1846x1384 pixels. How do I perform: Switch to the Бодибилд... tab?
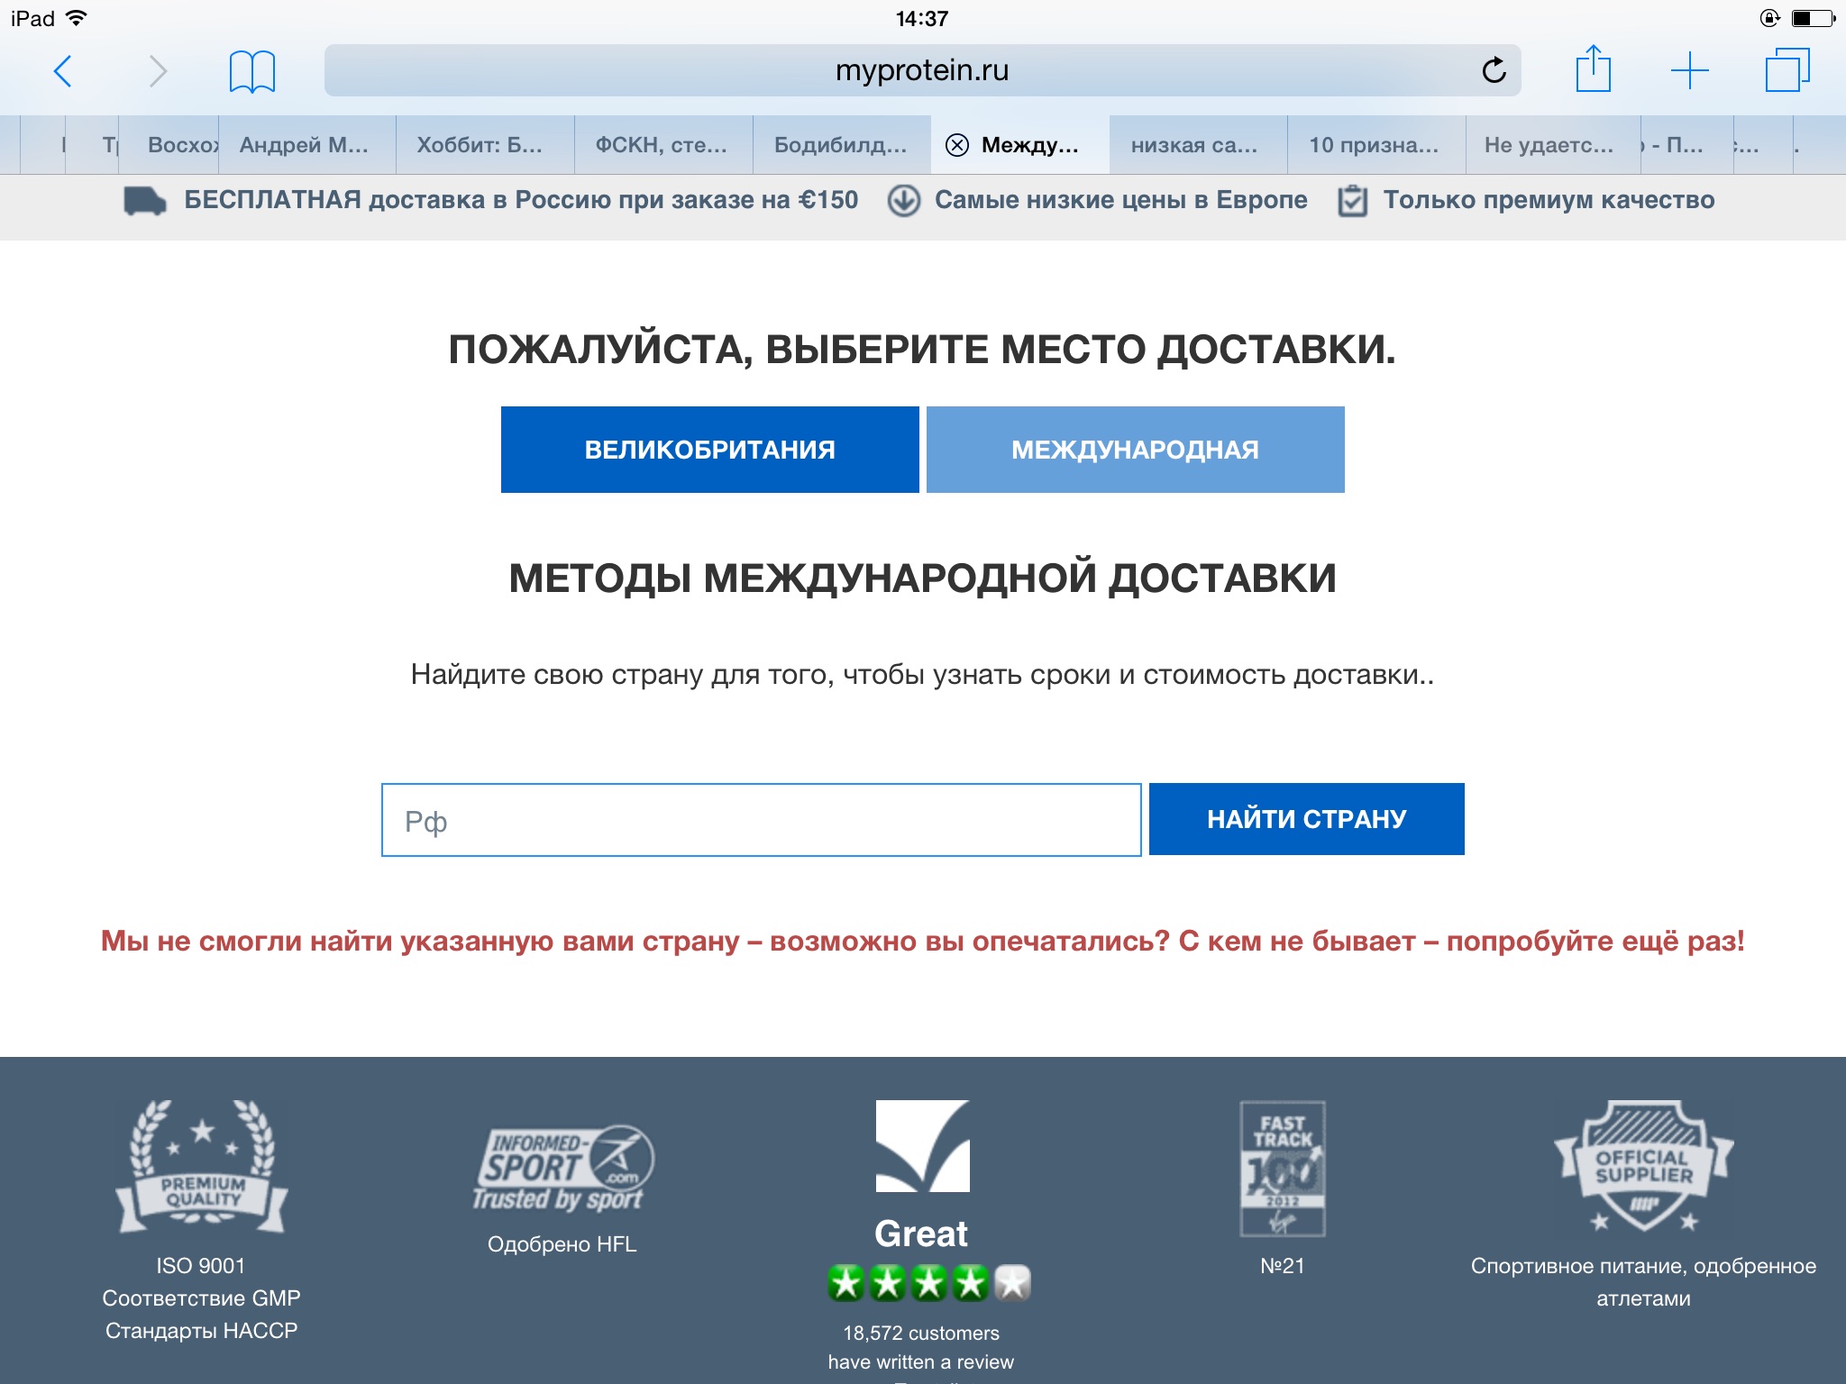842,145
